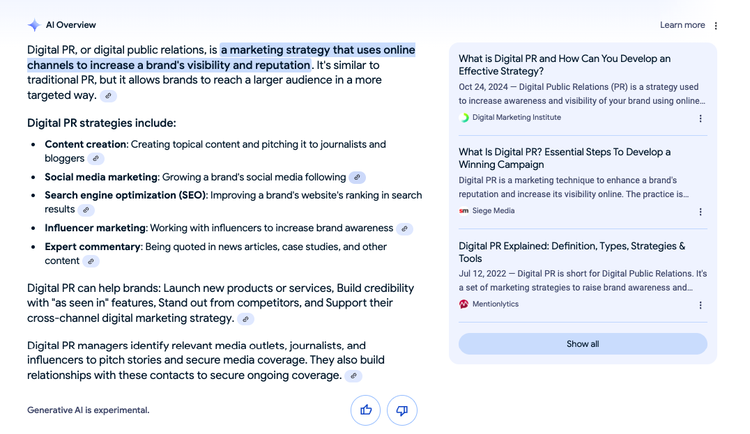
Task: Click source link icon after SEO bullet
Action: click(86, 210)
